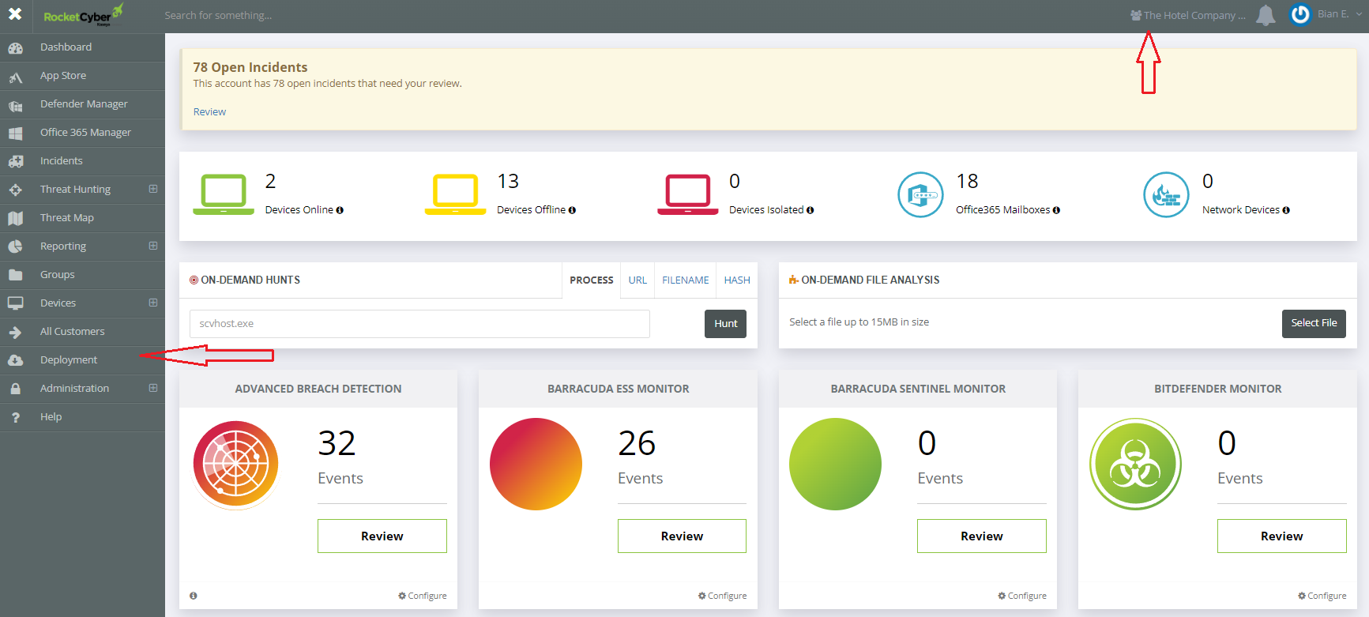This screenshot has width=1369, height=617.
Task: Click the red Devices Isolated laptop icon
Action: click(x=687, y=194)
